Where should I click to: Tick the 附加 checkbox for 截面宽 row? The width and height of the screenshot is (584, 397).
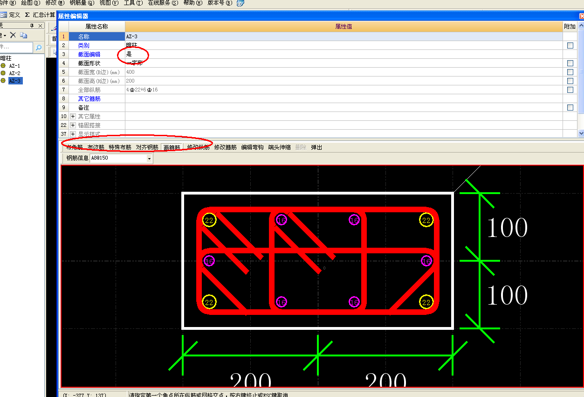point(570,72)
